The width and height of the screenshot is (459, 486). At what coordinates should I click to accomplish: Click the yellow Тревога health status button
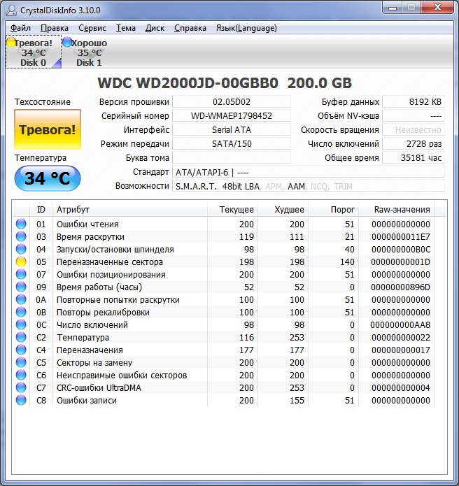[48, 129]
